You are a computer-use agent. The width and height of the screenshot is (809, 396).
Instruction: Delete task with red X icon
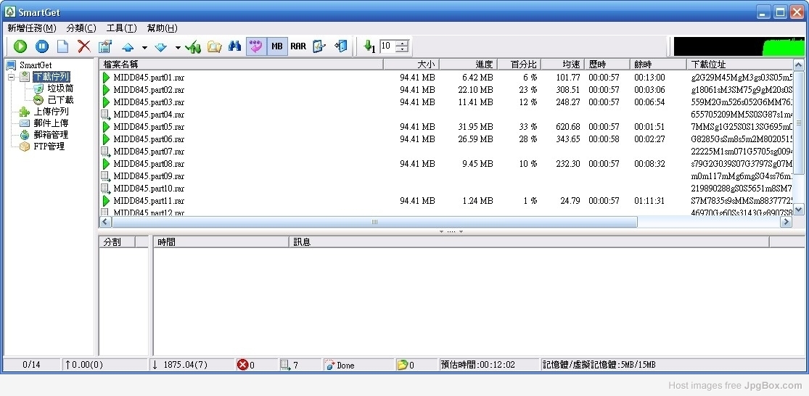pos(84,46)
